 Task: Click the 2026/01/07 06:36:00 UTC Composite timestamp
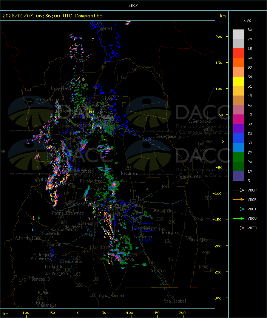52,16
